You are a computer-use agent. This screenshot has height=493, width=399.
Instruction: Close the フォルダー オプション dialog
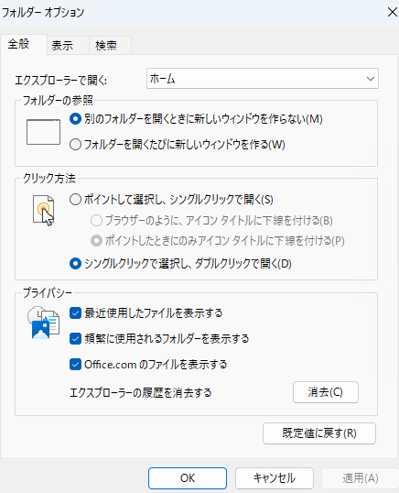tap(392, 12)
